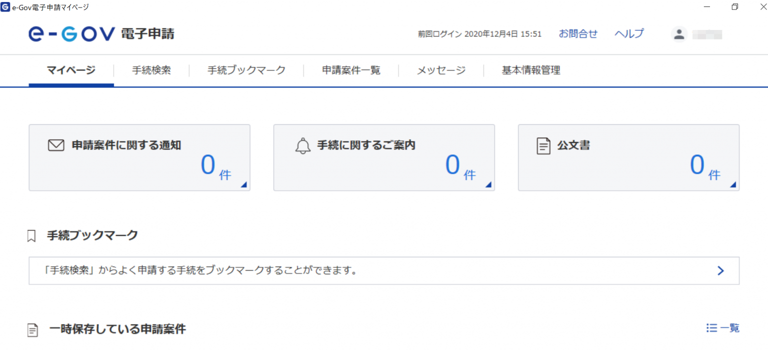Image resolution: width=768 pixels, height=350 pixels.
Task: Click the blurred user name next to avatar
Action: (x=707, y=34)
